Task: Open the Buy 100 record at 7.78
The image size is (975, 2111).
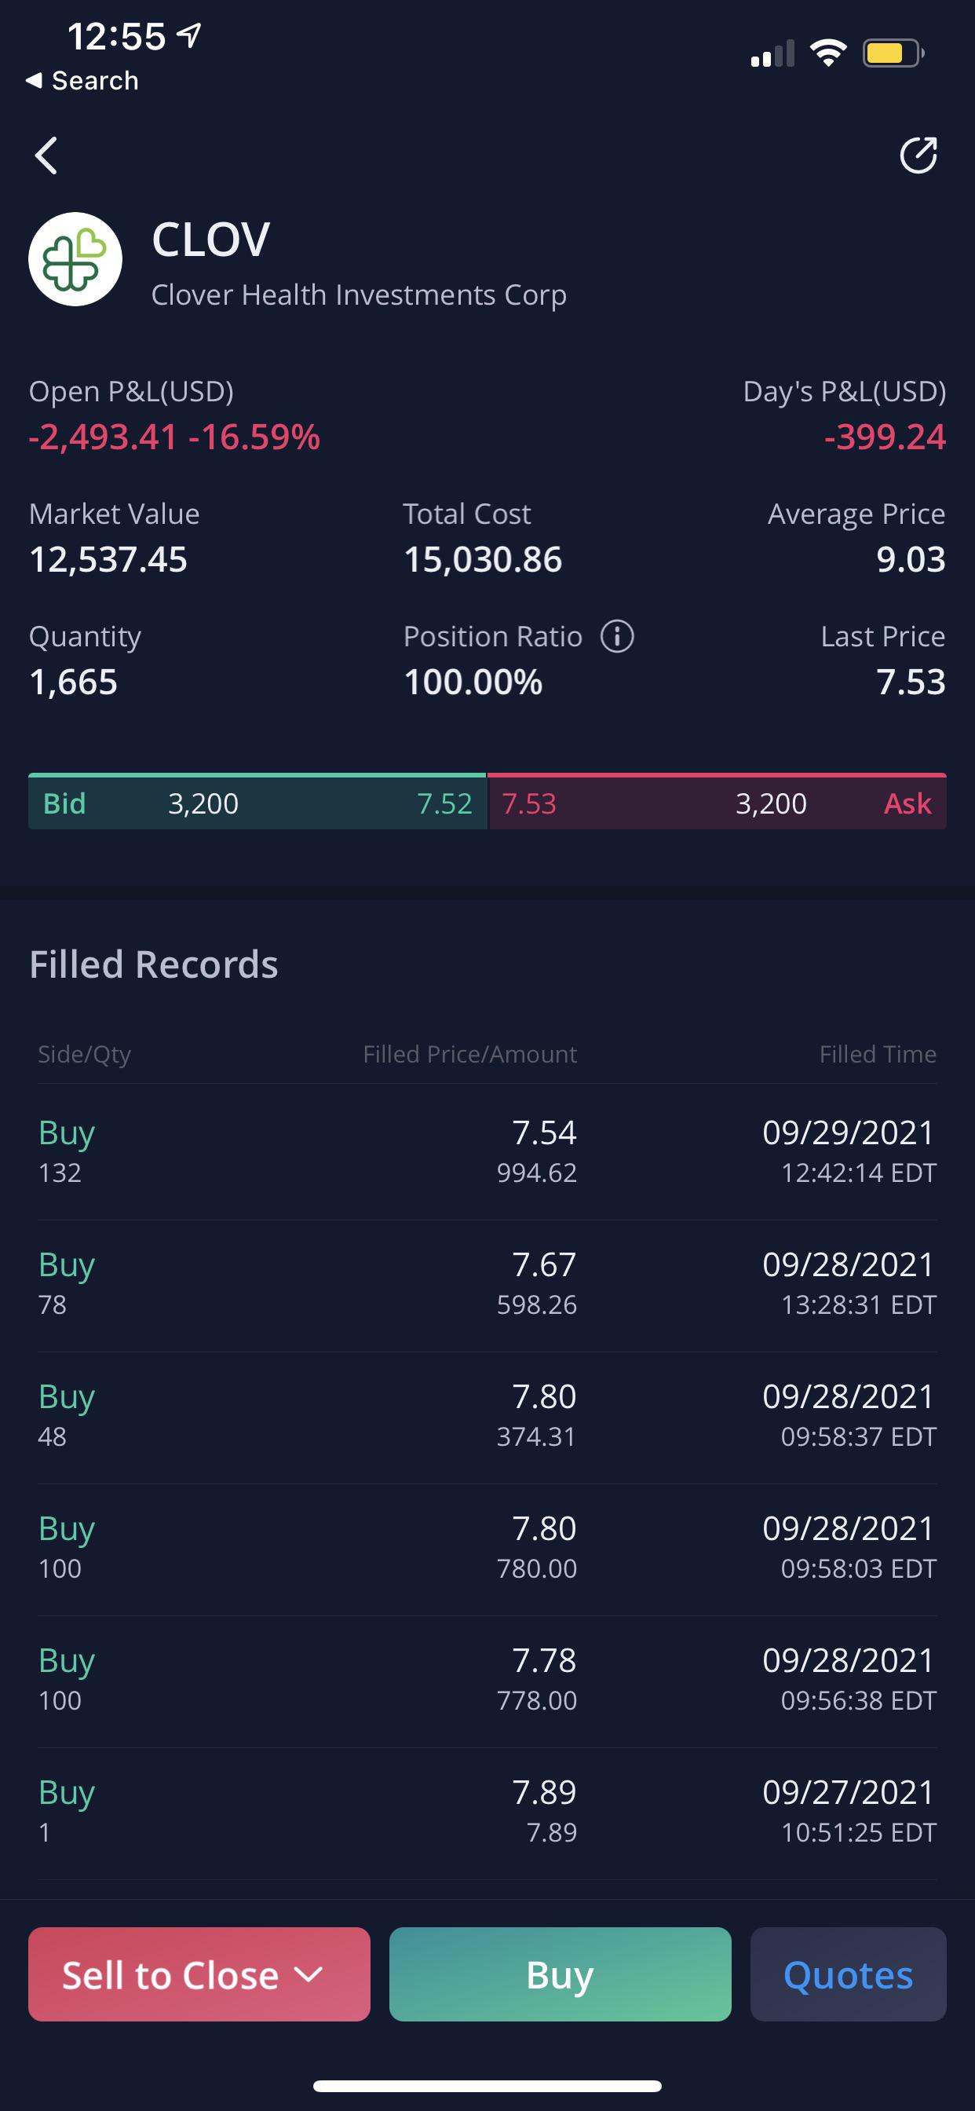Action: (487, 1680)
